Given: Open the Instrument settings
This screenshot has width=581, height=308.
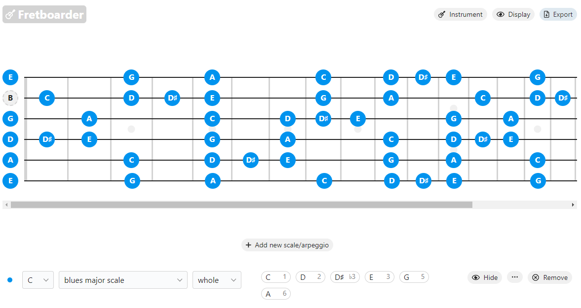Looking at the screenshot, I should (460, 14).
